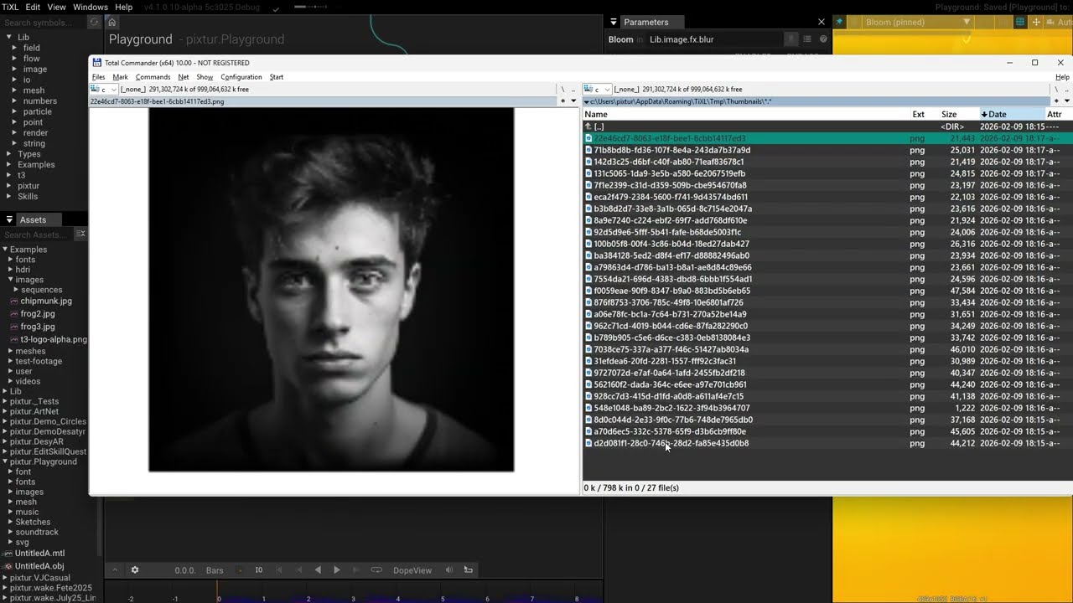This screenshot has height=603, width=1073.
Task: Click the home icon in TiXL graph
Action: 111,22
